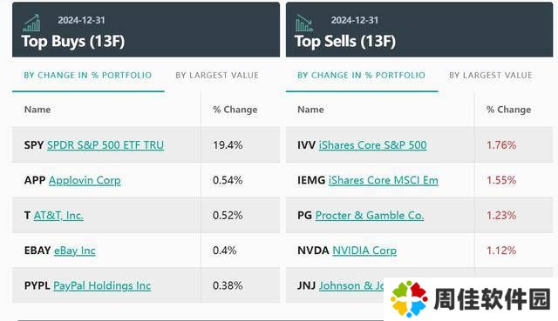Select Top Buys By Change in % Portfolio tab
Viewport: 558px width, 321px height.
pyautogui.click(x=88, y=76)
